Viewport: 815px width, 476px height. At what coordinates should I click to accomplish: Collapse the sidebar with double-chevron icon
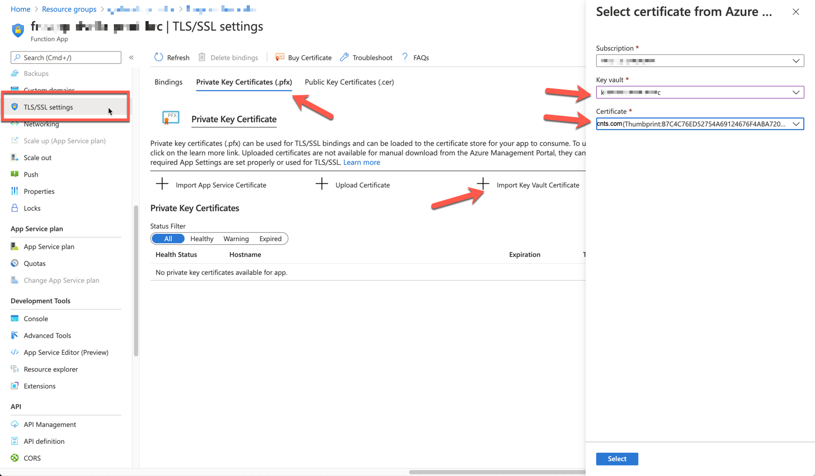pos(131,57)
